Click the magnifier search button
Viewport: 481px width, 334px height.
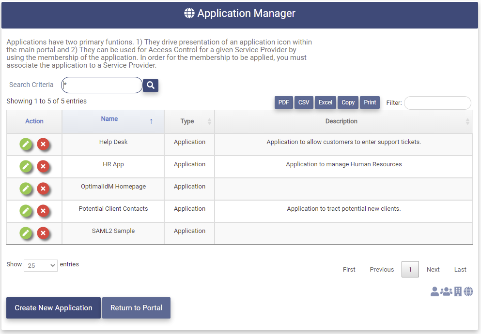pyautogui.click(x=150, y=85)
